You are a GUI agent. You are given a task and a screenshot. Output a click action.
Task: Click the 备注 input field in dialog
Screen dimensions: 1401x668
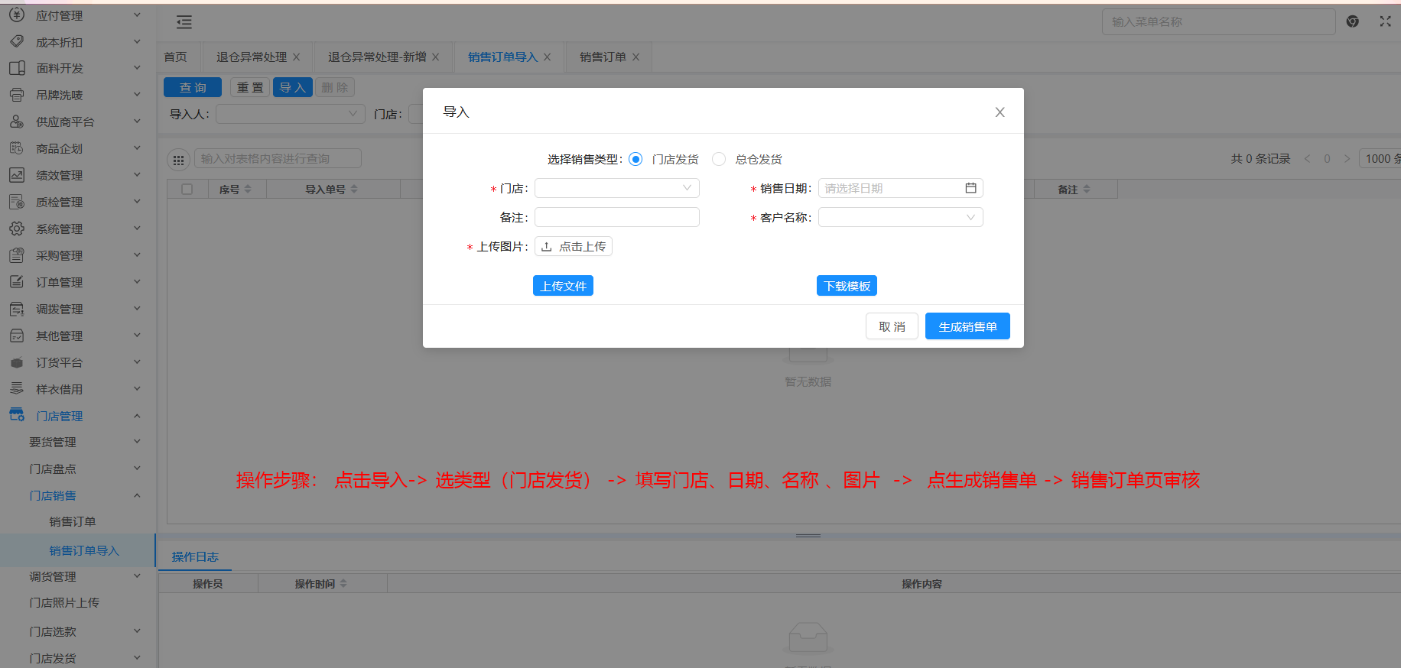[616, 218]
